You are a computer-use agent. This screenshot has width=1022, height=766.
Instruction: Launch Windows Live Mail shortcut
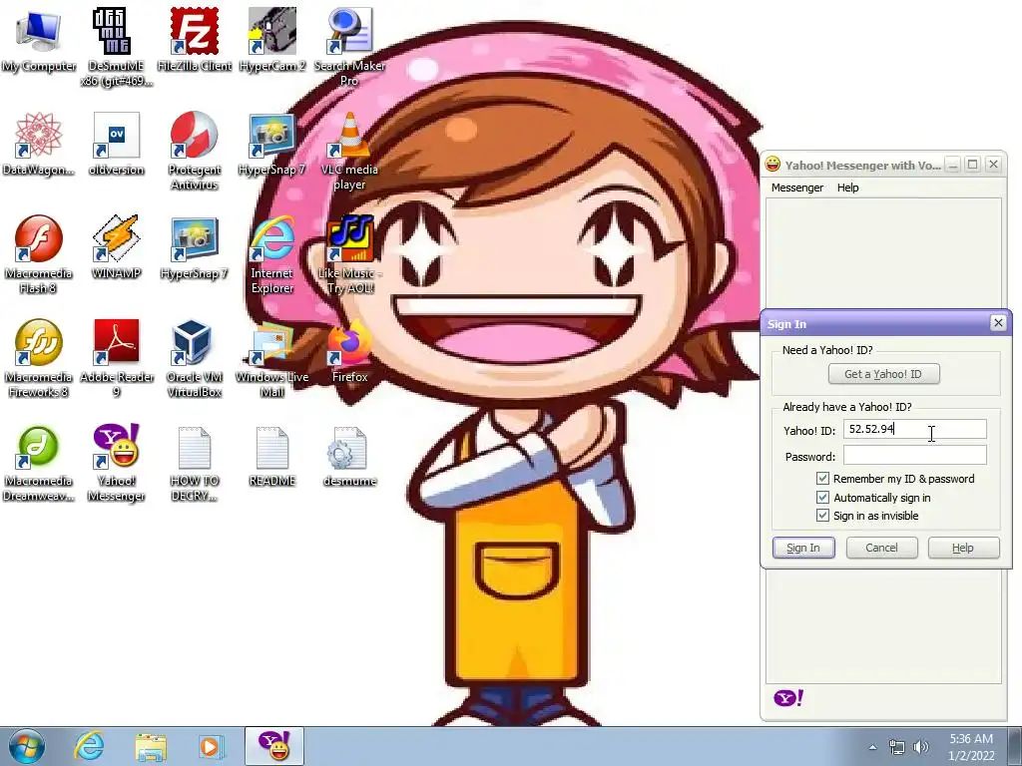272,359
